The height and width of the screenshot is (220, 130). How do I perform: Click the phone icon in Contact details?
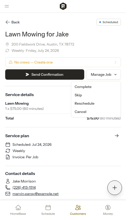click(x=8, y=187)
